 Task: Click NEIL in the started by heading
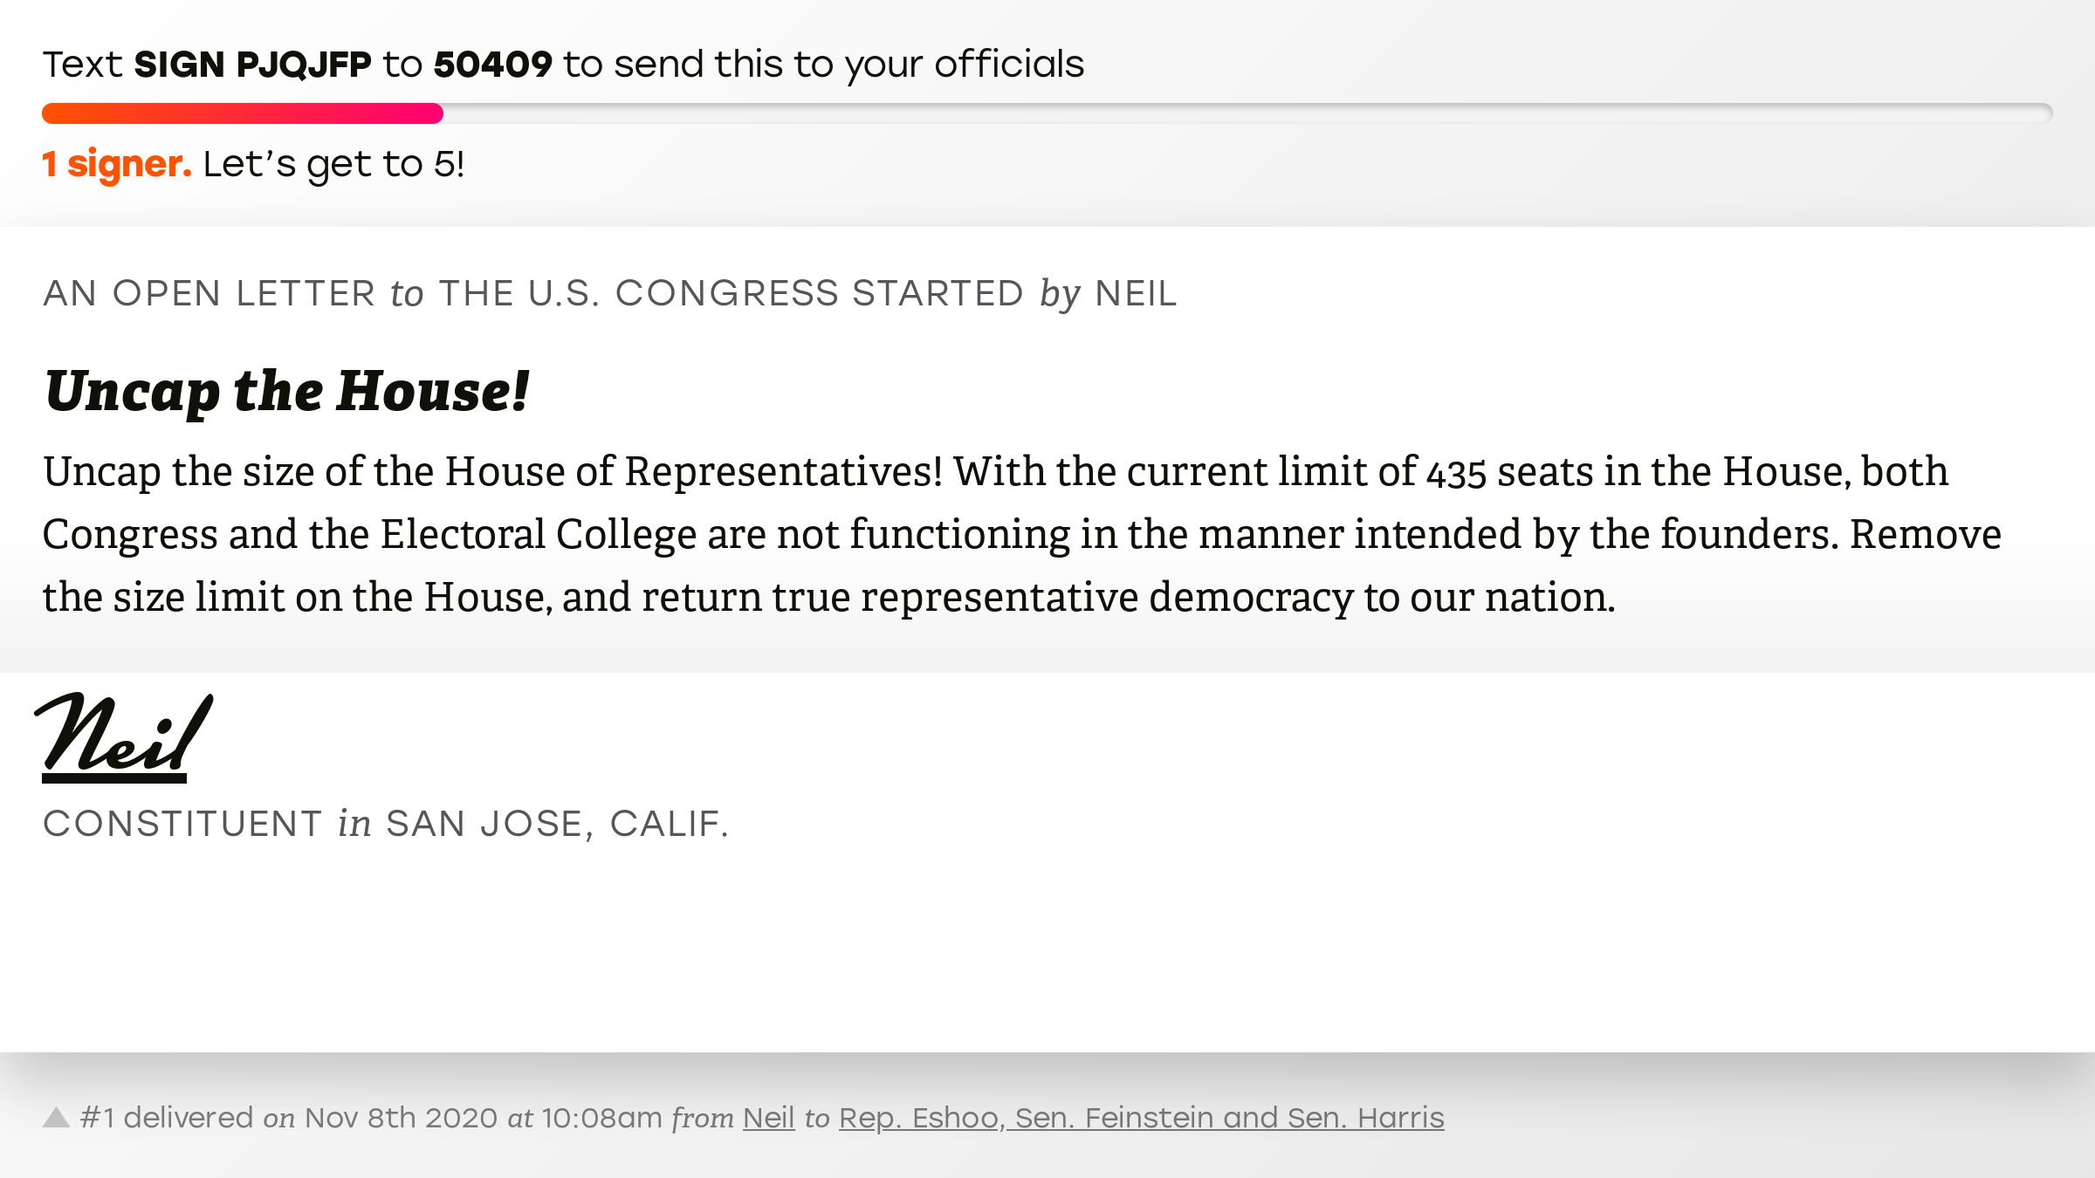click(x=1136, y=294)
